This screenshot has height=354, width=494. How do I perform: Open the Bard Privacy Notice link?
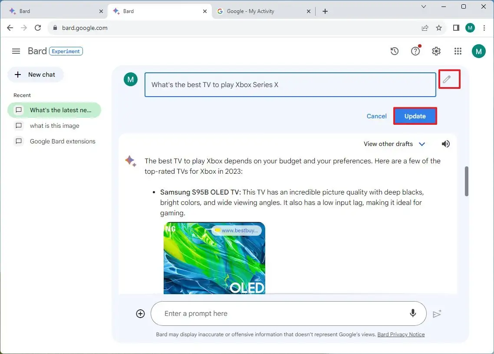pos(401,334)
